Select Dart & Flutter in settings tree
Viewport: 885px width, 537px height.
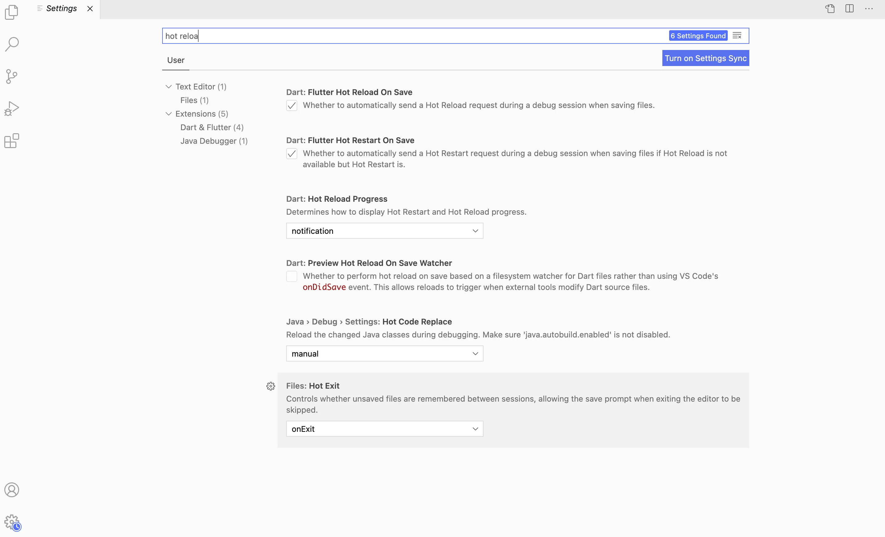[212, 127]
